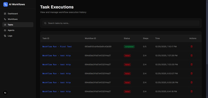208x98 pixels.
Task: Select the Tasks sidebar item
Action: coord(18,25)
